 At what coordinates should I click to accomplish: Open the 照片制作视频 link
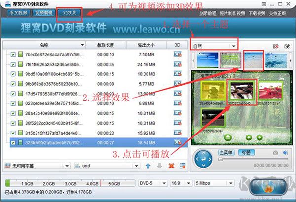pos(232,13)
